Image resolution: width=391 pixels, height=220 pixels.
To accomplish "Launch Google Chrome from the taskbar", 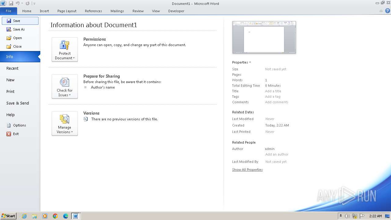I will (55, 216).
